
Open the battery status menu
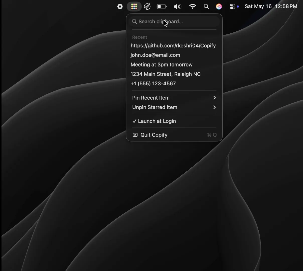pos(162,7)
